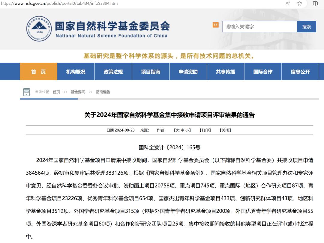
Task: Click the NSFC circular logo emblem
Action: [39, 29]
